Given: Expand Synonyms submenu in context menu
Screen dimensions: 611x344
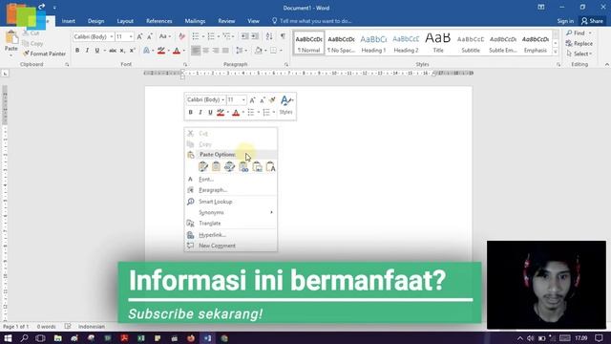Looking at the screenshot, I should [x=231, y=212].
